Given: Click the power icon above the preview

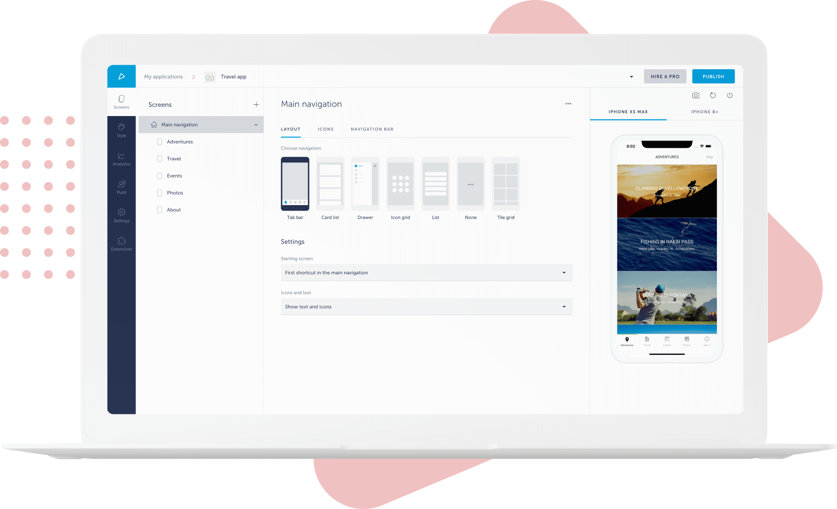Looking at the screenshot, I should point(730,95).
